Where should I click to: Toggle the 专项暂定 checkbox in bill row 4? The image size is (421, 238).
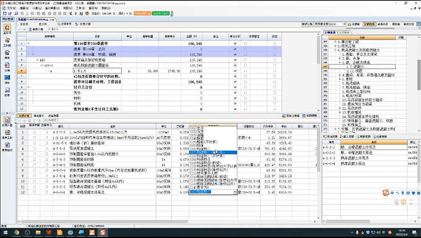tap(245, 60)
